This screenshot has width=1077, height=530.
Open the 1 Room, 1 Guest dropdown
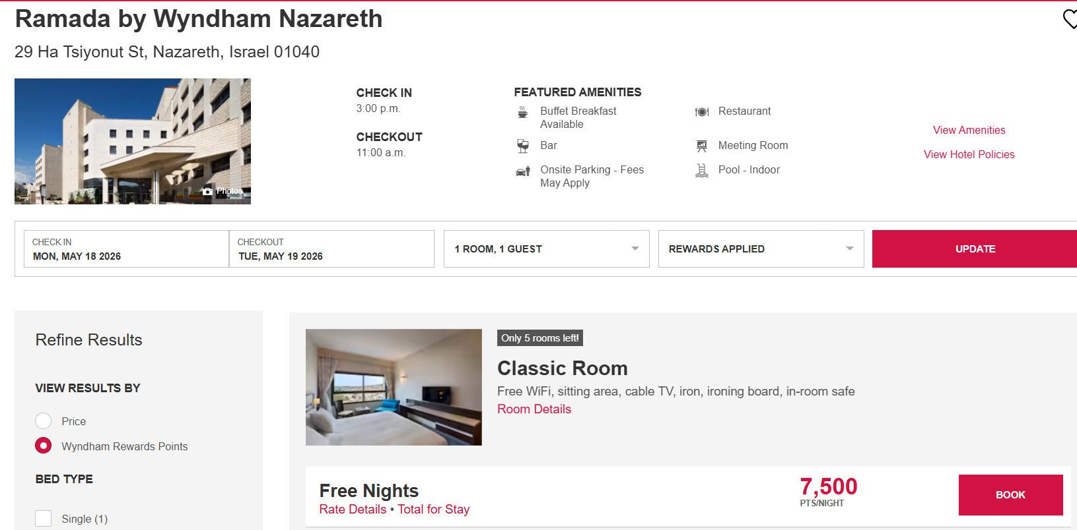546,249
